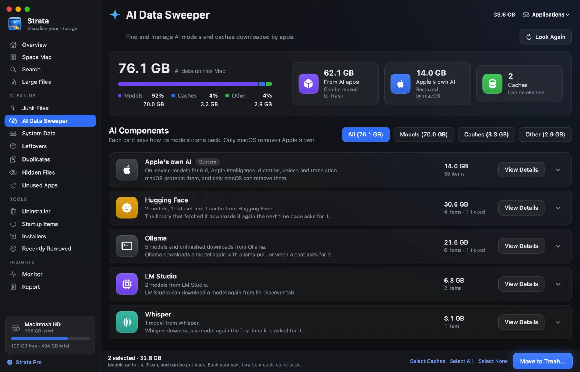
Task: Open the Overview home icon
Action: (x=13, y=45)
